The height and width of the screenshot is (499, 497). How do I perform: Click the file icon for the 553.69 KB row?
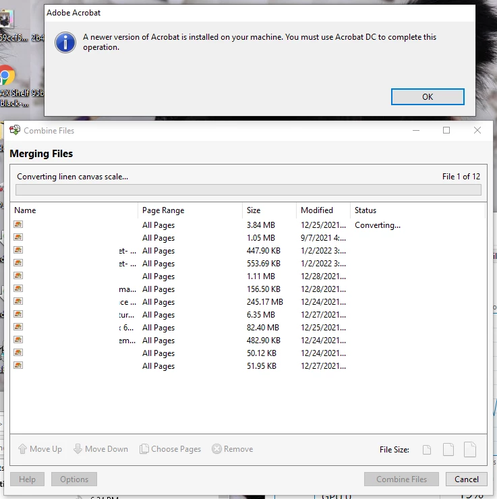click(x=18, y=263)
